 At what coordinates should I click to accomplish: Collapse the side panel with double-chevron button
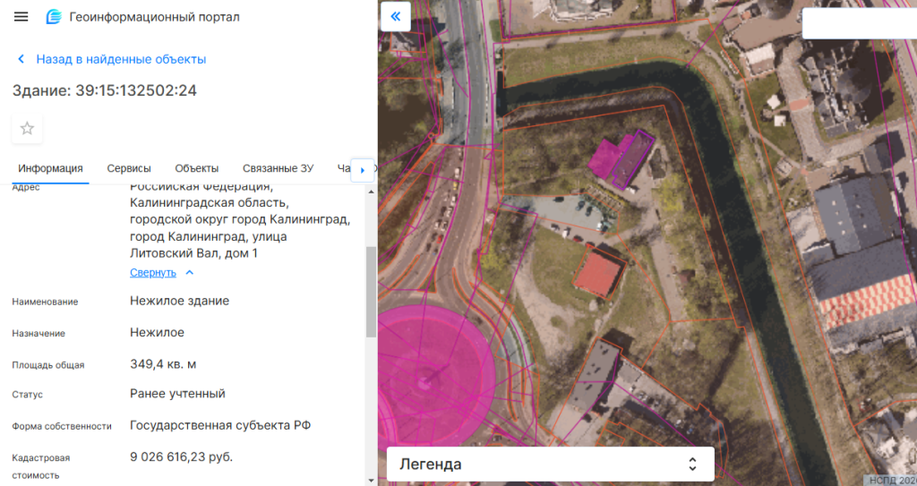point(395,16)
